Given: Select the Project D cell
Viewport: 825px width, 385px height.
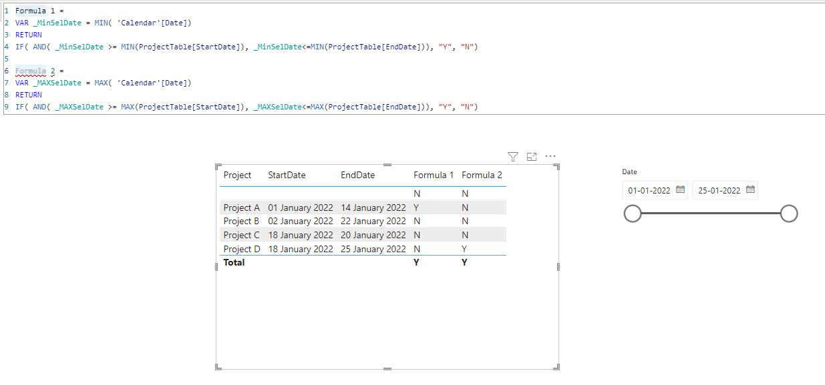Looking at the screenshot, I should click(242, 249).
